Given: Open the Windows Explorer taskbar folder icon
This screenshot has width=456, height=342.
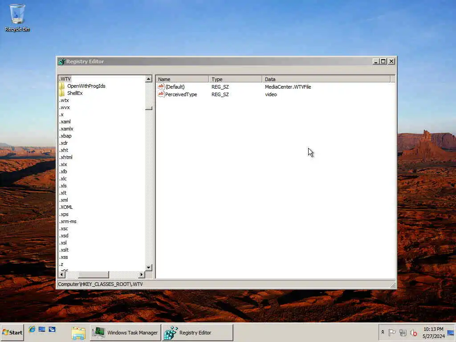Looking at the screenshot, I should (x=78, y=333).
